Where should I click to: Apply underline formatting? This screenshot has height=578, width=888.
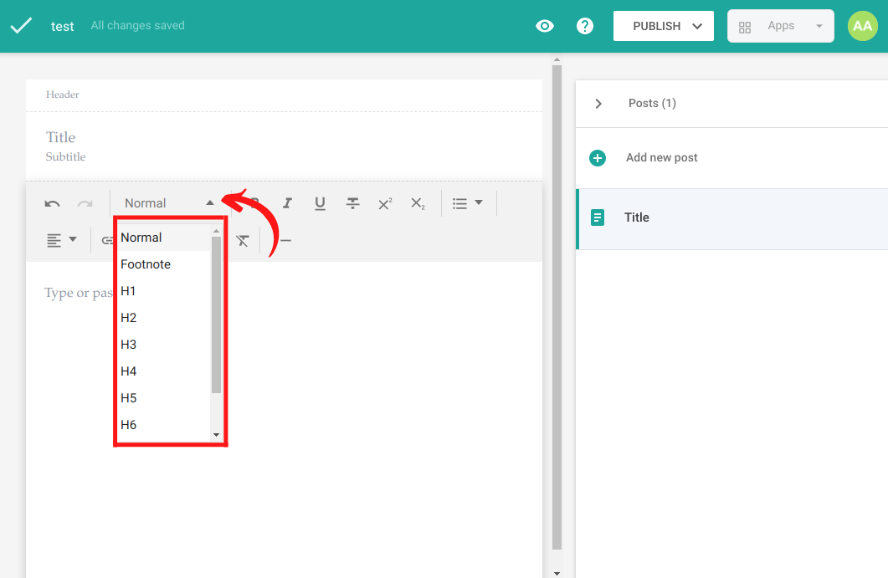[x=320, y=203]
